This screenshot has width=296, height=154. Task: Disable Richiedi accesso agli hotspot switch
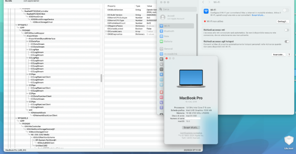coord(286,42)
